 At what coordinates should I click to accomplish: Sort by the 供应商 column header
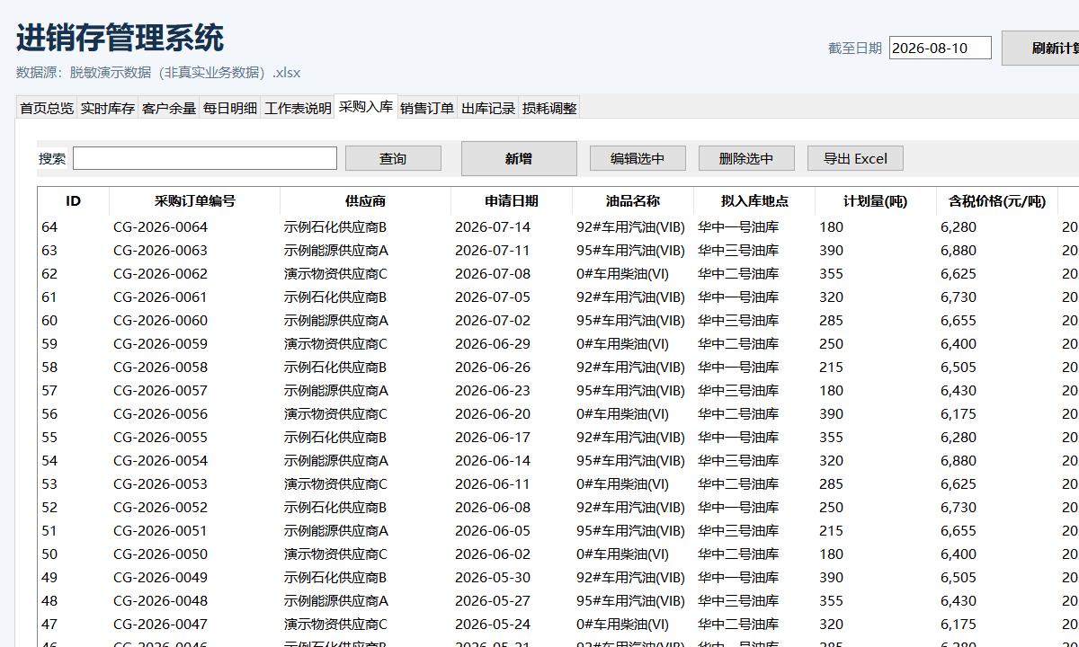coord(366,200)
